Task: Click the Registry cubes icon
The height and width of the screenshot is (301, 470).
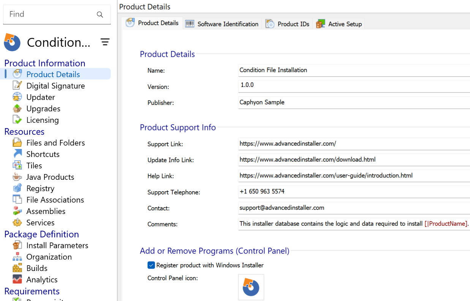Action: 17,188
